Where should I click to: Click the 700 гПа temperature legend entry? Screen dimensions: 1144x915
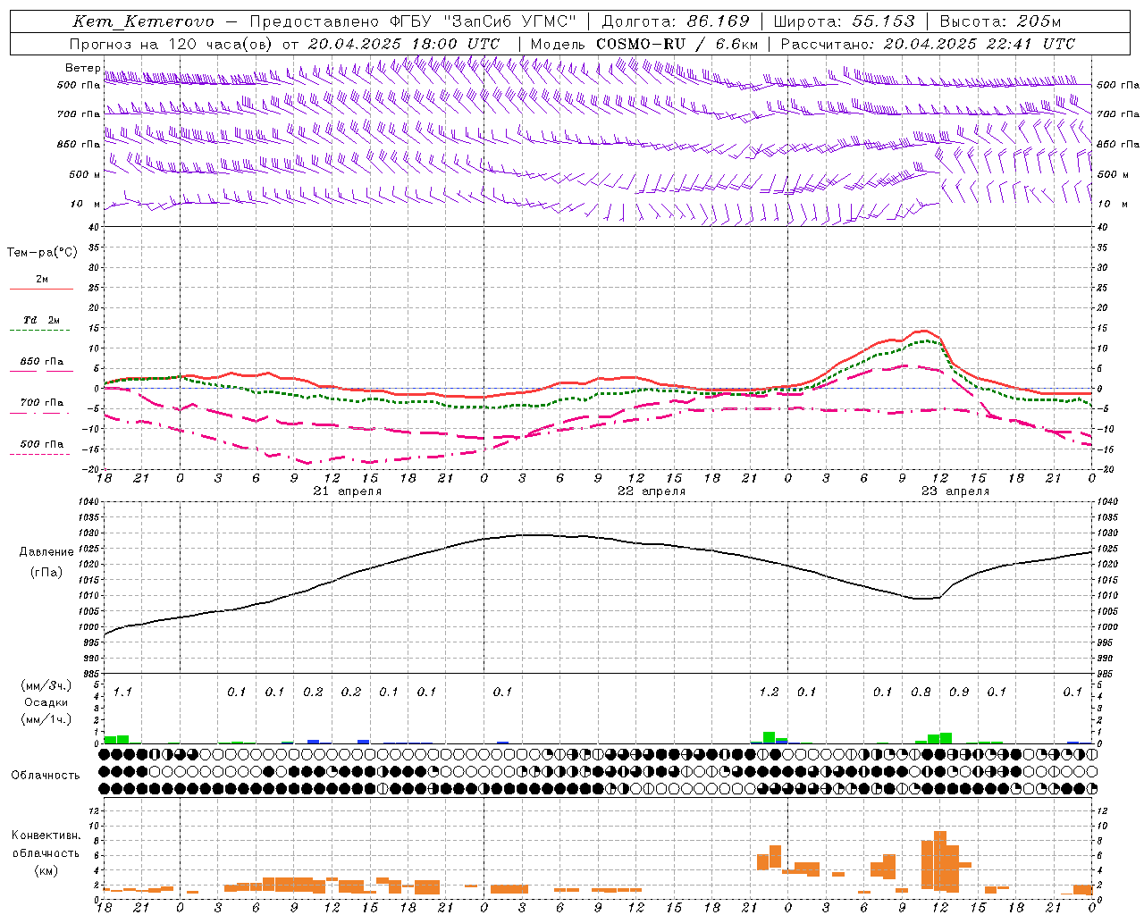click(x=41, y=403)
